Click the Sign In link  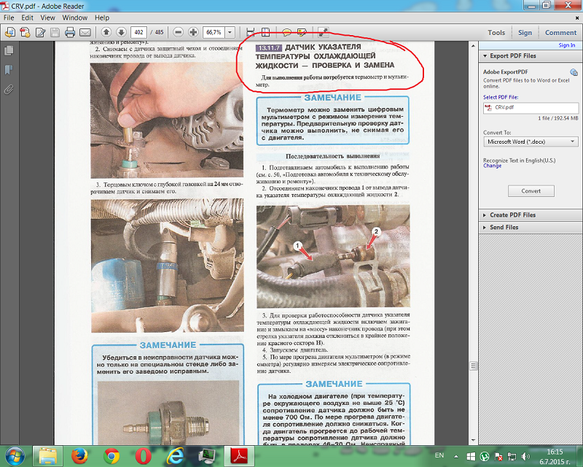pyautogui.click(x=567, y=45)
